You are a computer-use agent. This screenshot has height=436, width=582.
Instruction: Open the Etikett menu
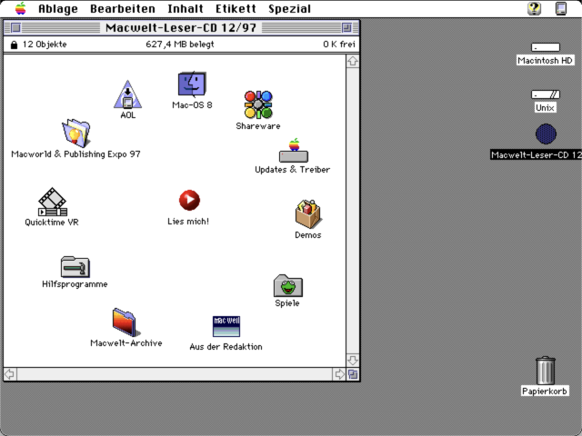coord(236,8)
